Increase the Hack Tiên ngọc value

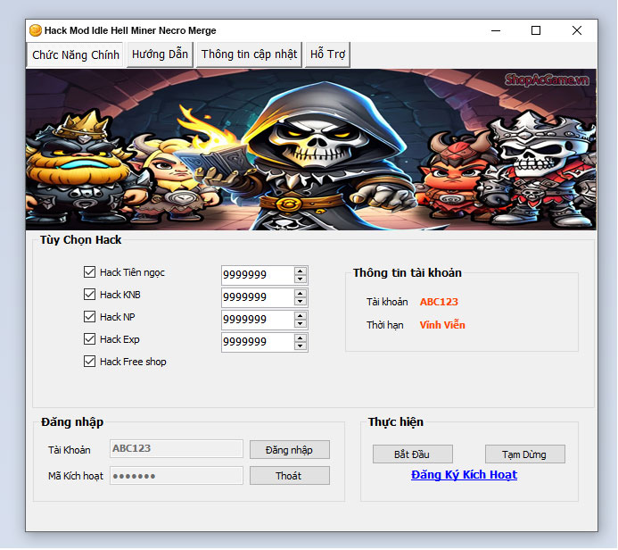point(301,271)
